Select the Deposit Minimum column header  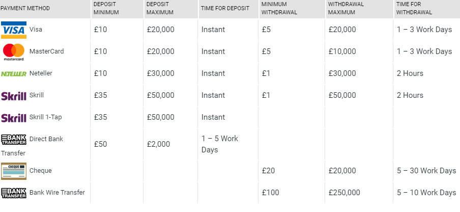(106, 8)
